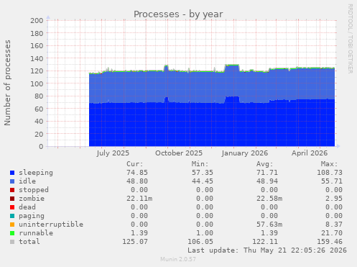Click the chart title 'Processes - by year'

(x=178, y=14)
